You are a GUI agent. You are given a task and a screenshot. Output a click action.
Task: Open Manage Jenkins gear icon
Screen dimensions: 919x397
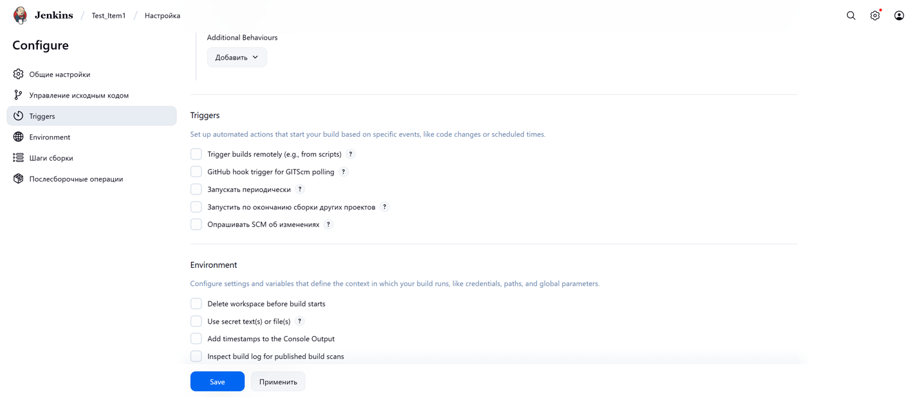point(875,15)
